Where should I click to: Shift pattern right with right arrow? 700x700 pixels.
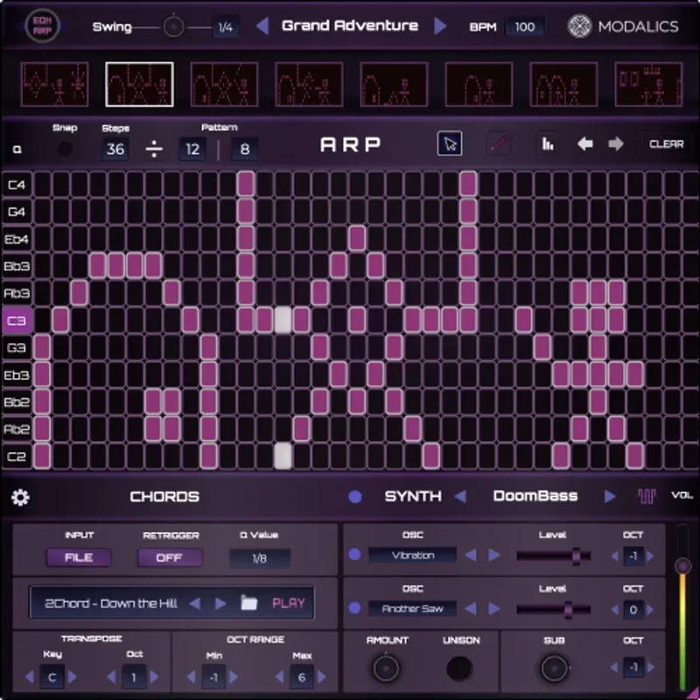[616, 143]
